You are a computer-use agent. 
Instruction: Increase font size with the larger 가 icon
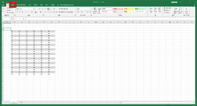(40, 9)
